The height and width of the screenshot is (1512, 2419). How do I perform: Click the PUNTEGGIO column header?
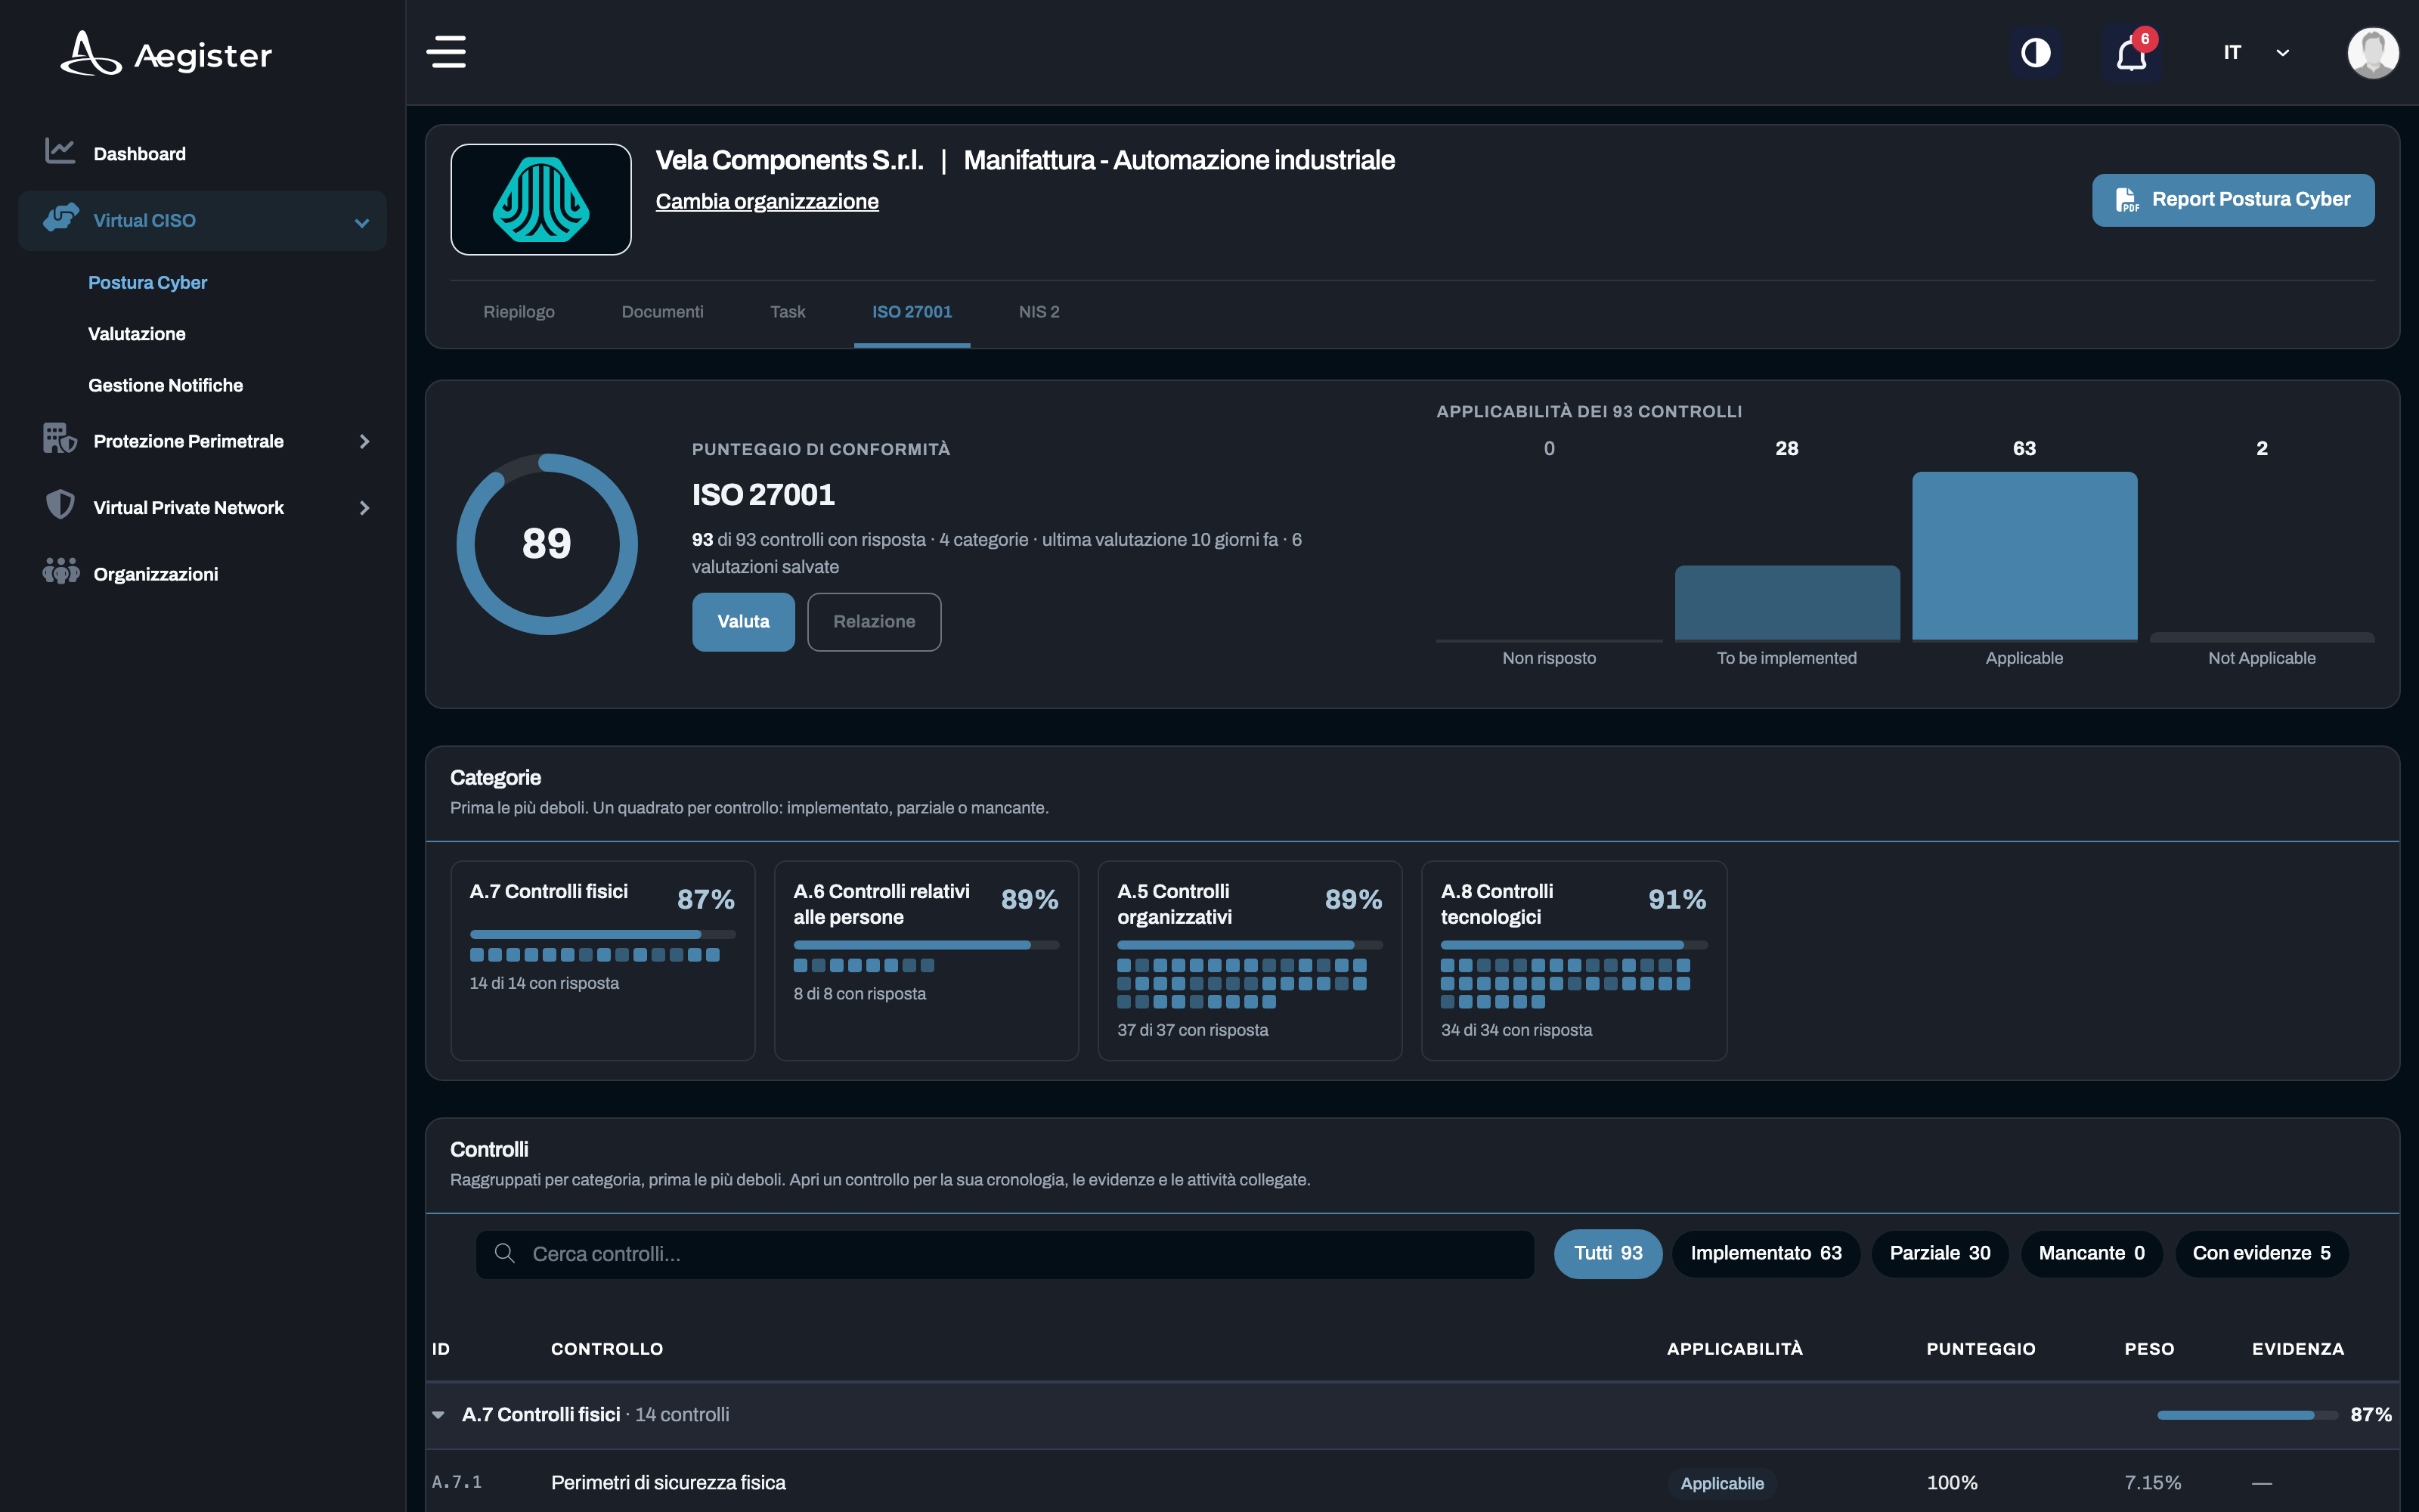click(1981, 1348)
